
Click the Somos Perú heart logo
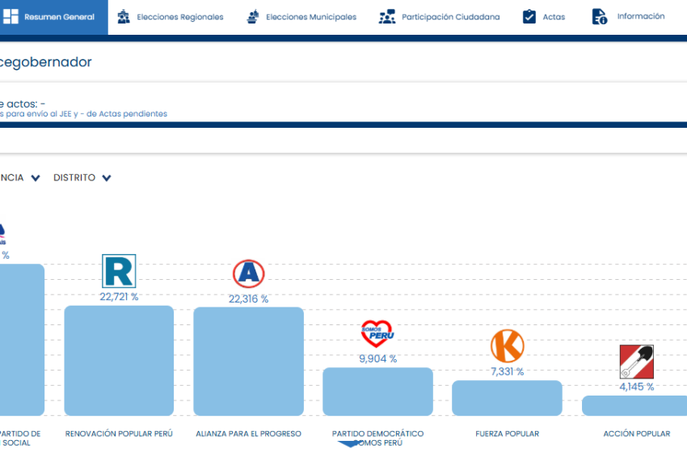[377, 333]
